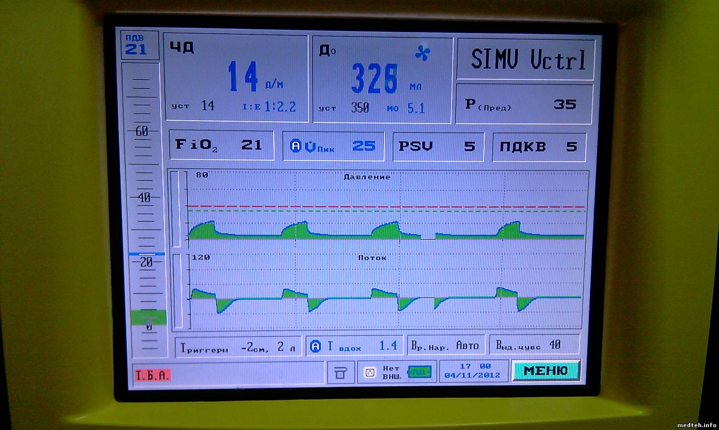This screenshot has width=719, height=430.
Task: Select the Выд.чувс 40 expiratory sensitivity field
Action: [x=533, y=345]
